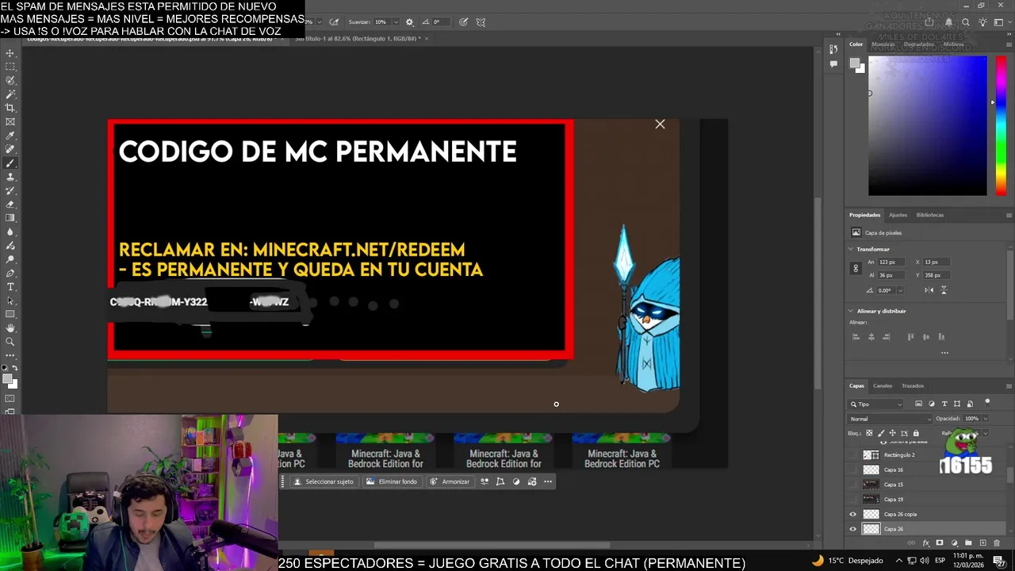Select the Eraser tool
1015x571 pixels.
point(10,204)
